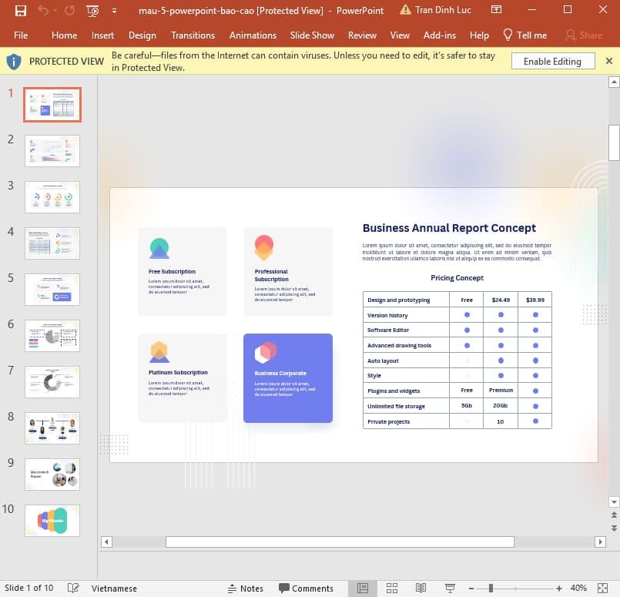The image size is (620, 597).
Task: Save the presentation from Quick Access Toolbar
Action: [20, 11]
